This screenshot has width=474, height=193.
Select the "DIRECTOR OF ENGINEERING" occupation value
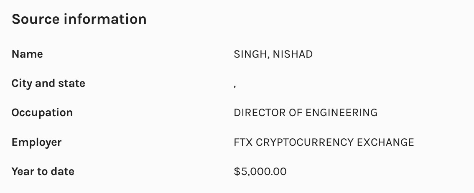coord(306,113)
